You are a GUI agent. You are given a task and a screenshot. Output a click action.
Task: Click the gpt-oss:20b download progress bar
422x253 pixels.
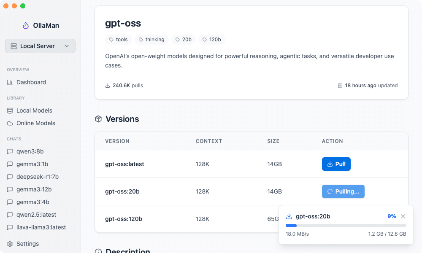click(x=346, y=226)
